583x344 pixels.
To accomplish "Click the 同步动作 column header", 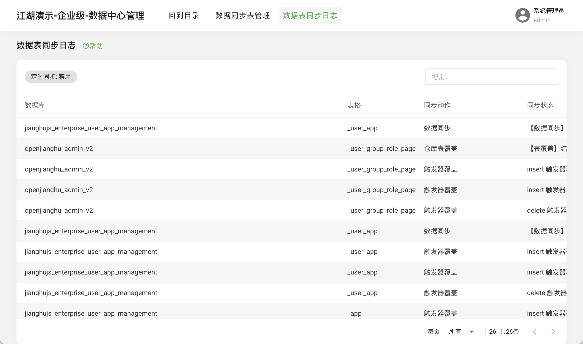I will pyautogui.click(x=437, y=105).
